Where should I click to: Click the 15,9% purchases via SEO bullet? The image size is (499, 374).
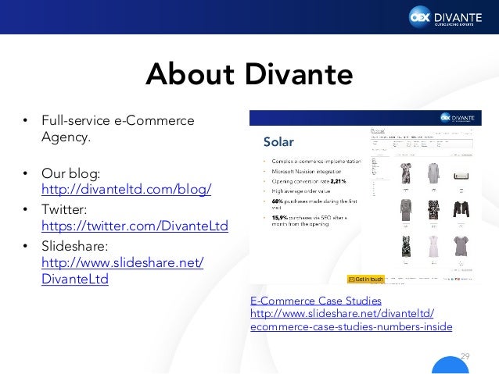click(309, 221)
